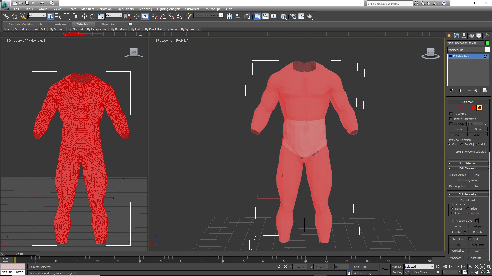Open the View coordinate system dropdown
This screenshot has width=492, height=276.
coord(114,15)
